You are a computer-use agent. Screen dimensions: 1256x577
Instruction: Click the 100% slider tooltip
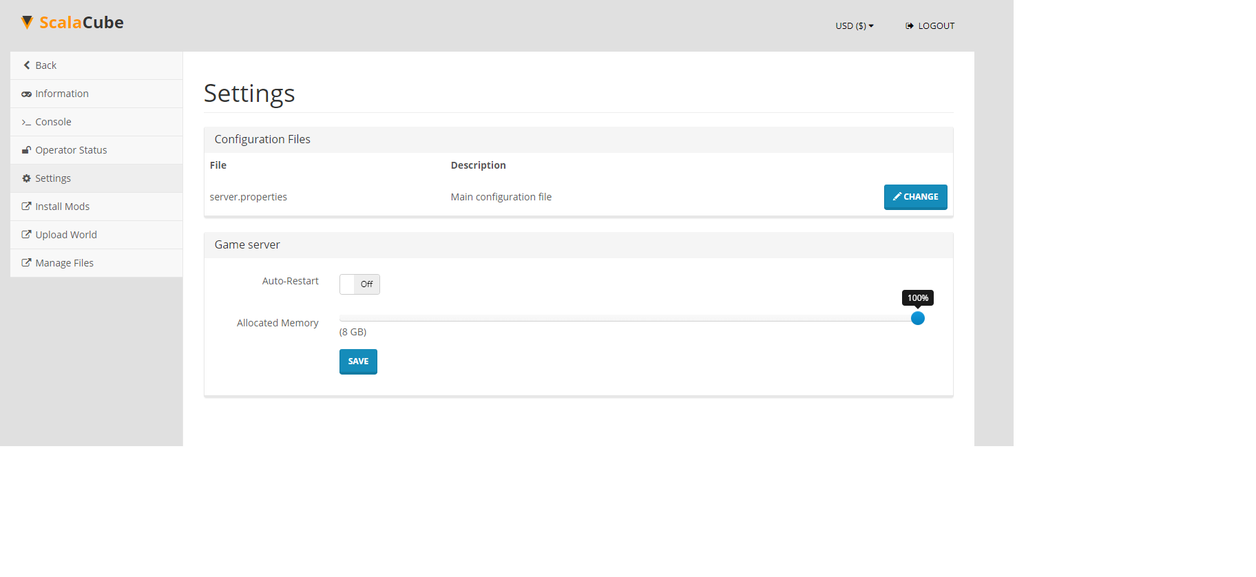pyautogui.click(x=918, y=298)
